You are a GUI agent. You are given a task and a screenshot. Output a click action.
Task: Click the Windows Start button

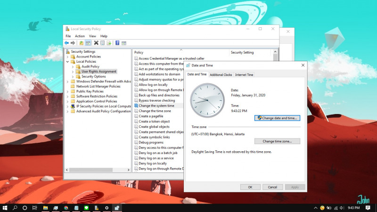[x=5, y=208]
